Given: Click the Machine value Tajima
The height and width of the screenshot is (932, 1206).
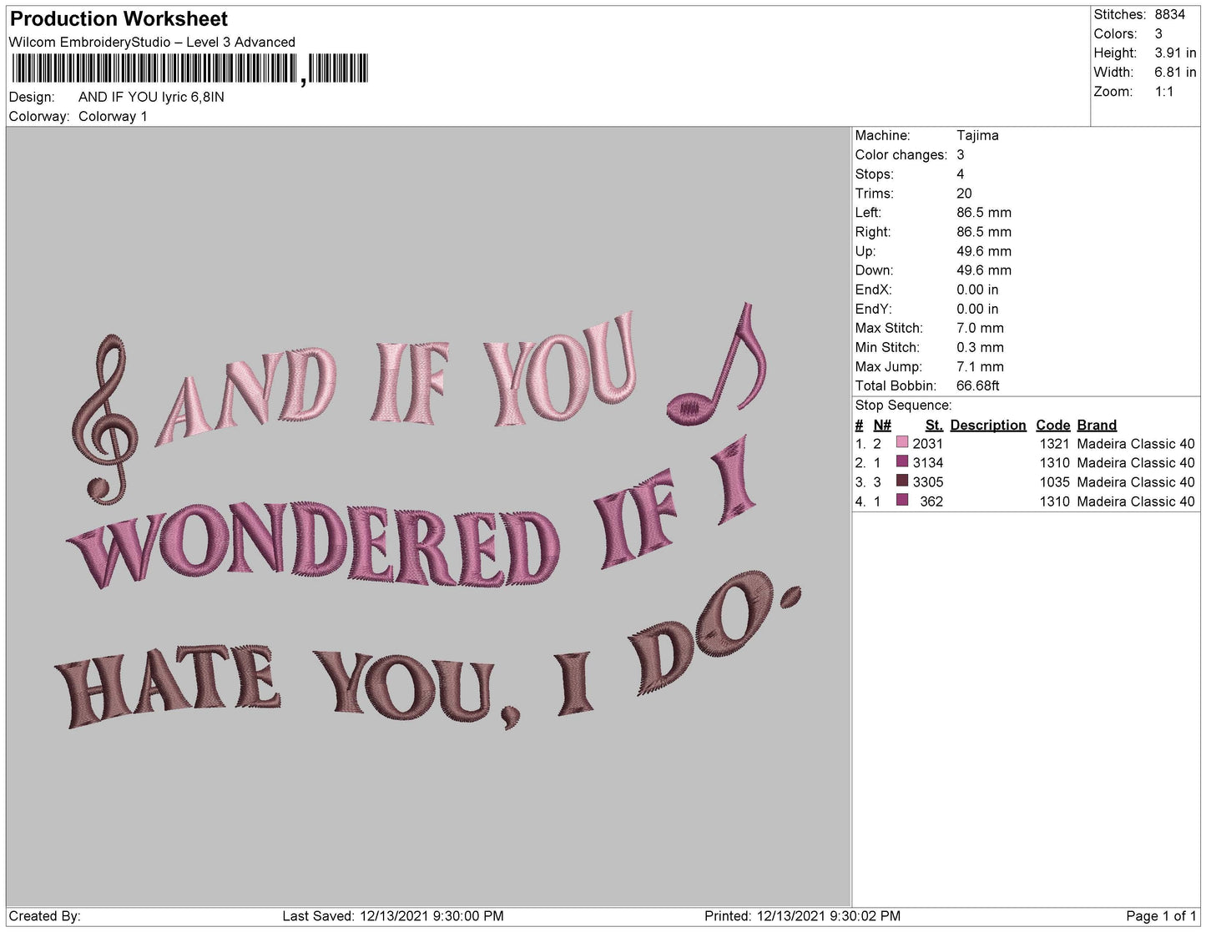Looking at the screenshot, I should pyautogui.click(x=977, y=135).
